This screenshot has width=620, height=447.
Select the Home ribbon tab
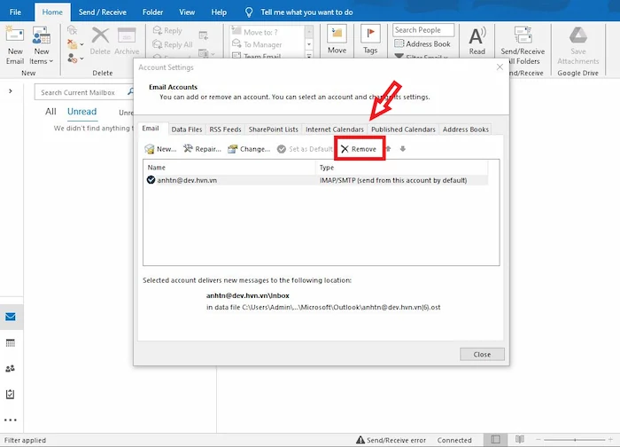point(52,12)
